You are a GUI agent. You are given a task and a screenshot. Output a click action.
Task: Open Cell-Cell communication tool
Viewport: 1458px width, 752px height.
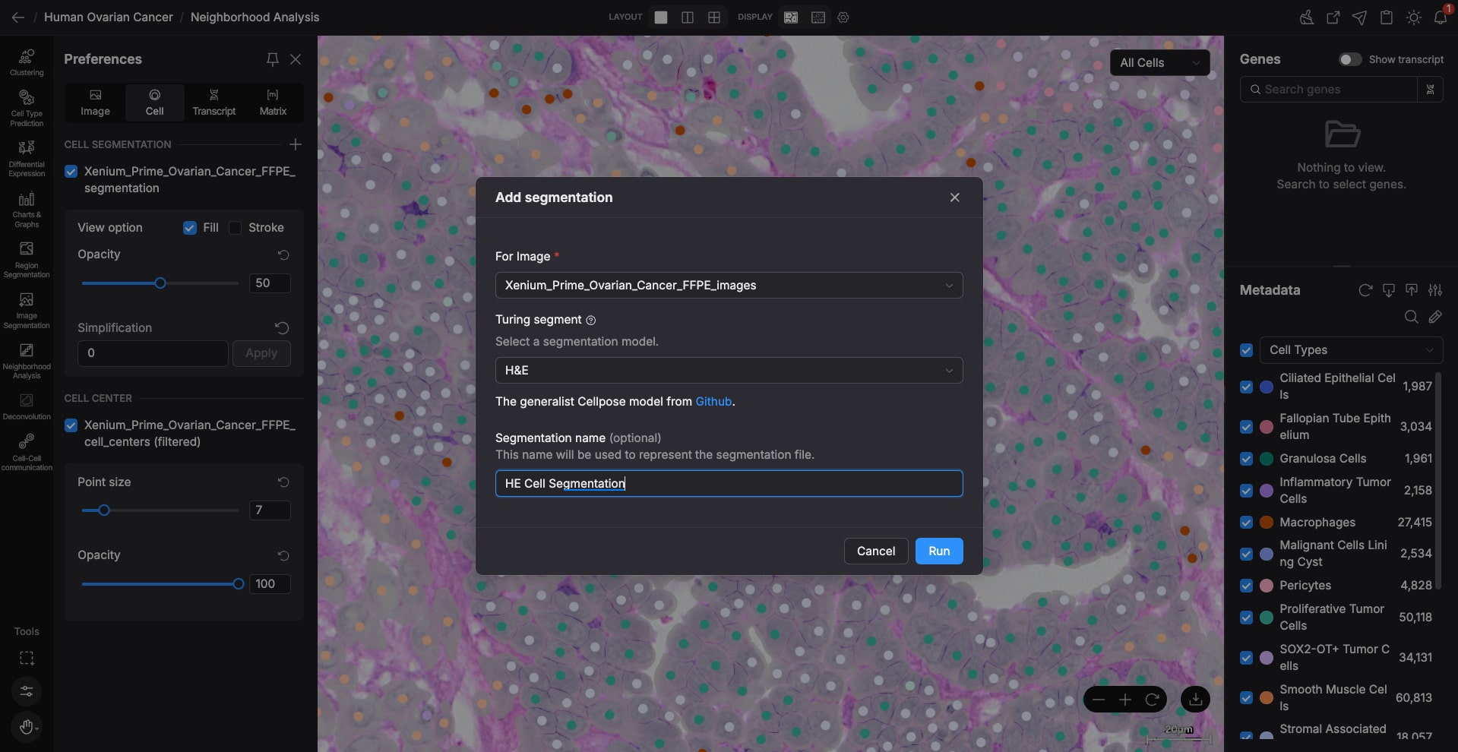click(27, 451)
